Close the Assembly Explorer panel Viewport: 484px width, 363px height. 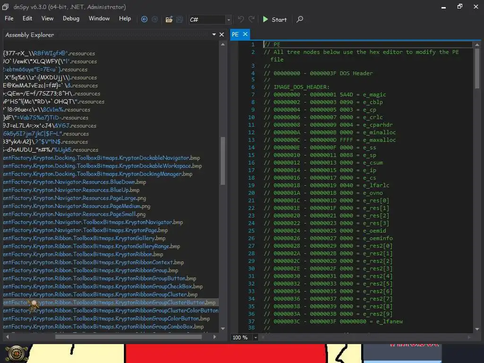click(x=222, y=35)
